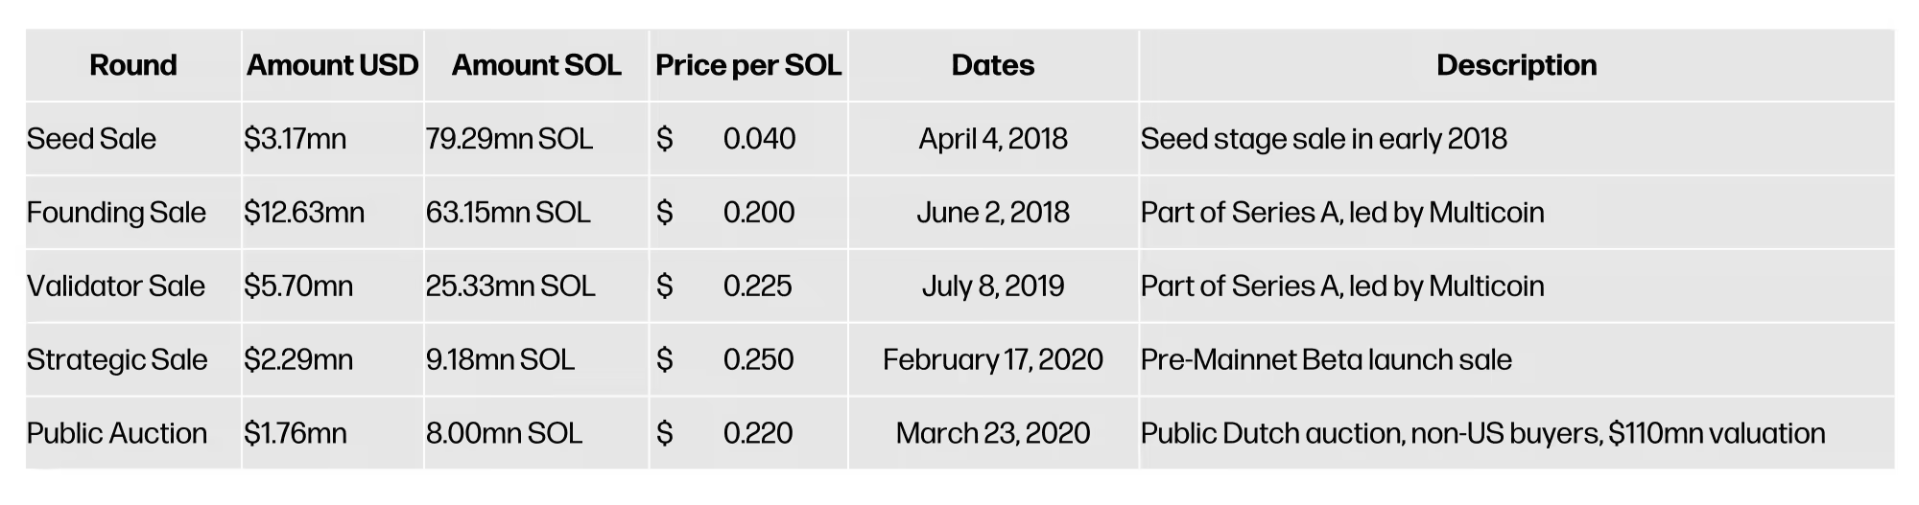This screenshot has height=505, width=1919.
Task: Click the Founding Sale row label
Action: coord(116,212)
